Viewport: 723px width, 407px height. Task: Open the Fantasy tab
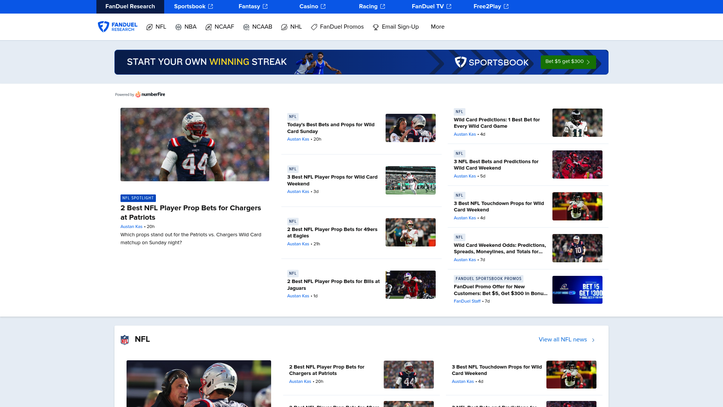(x=253, y=6)
